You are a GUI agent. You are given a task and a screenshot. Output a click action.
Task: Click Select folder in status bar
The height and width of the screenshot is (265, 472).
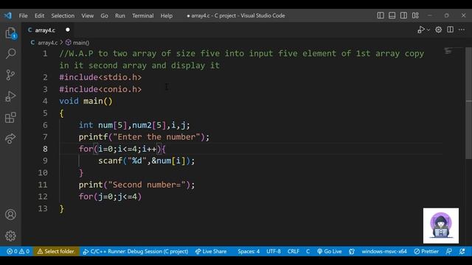click(56, 251)
